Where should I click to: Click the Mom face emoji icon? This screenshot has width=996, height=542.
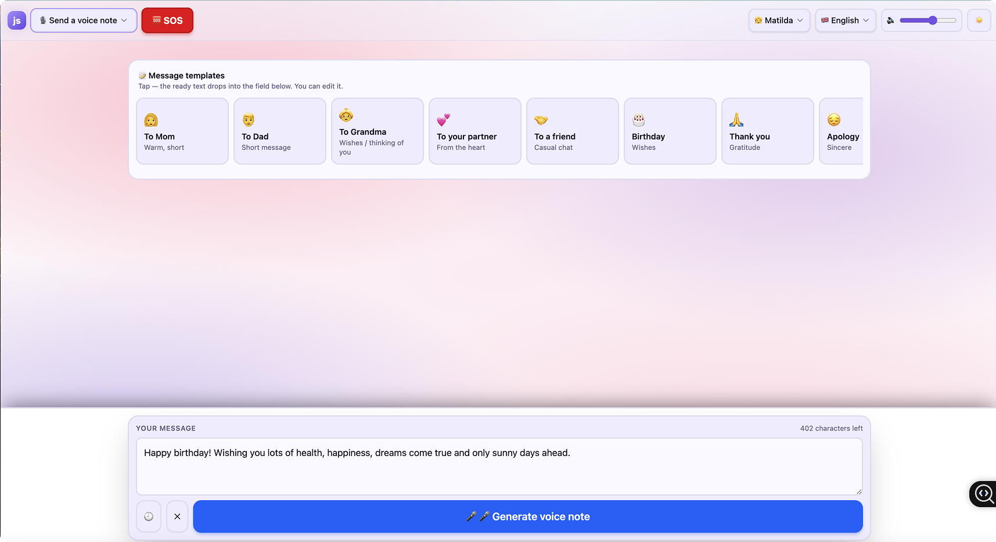151,120
